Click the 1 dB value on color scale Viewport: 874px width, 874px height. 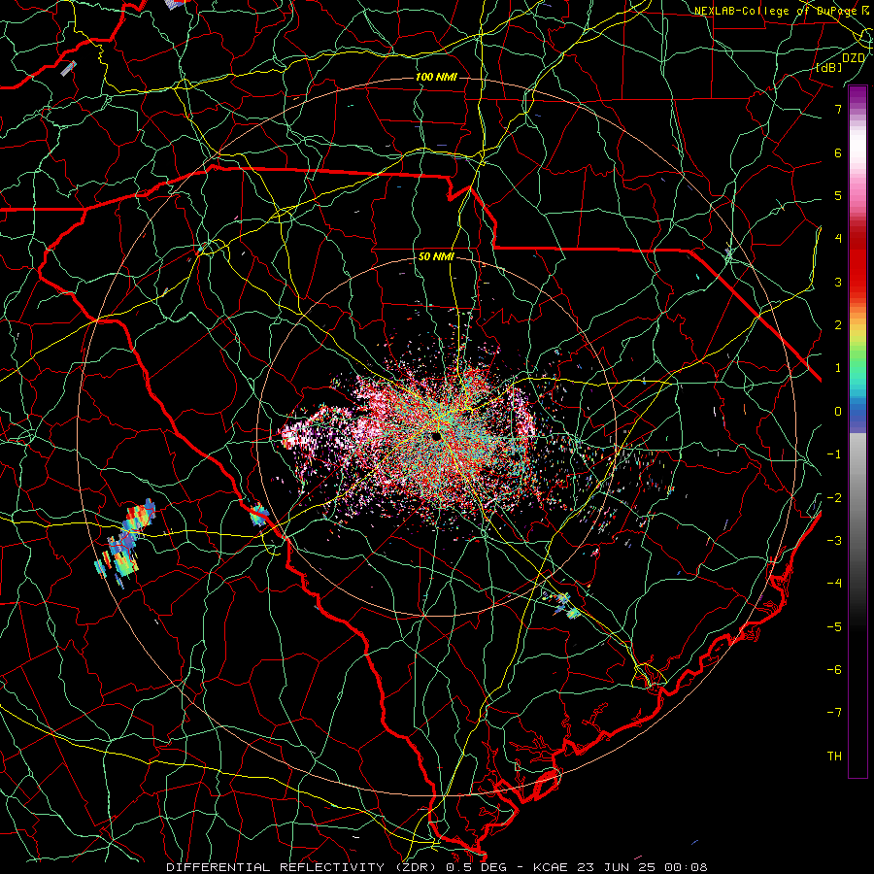tap(838, 368)
